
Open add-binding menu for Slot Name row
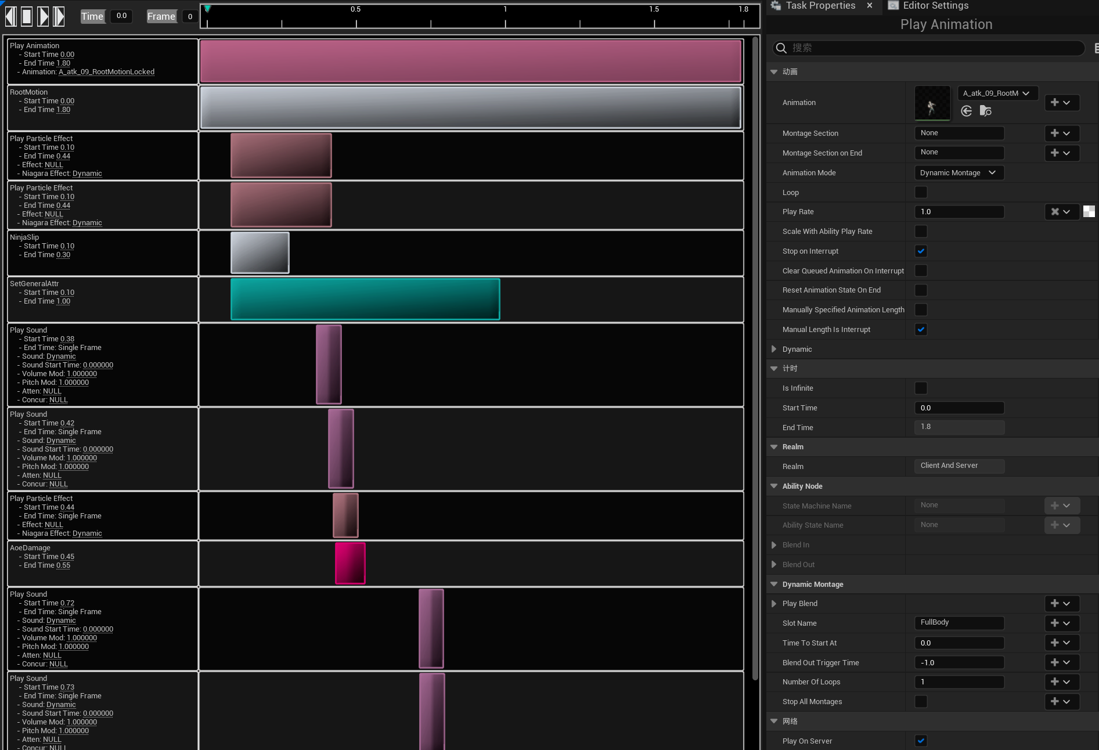1062,623
